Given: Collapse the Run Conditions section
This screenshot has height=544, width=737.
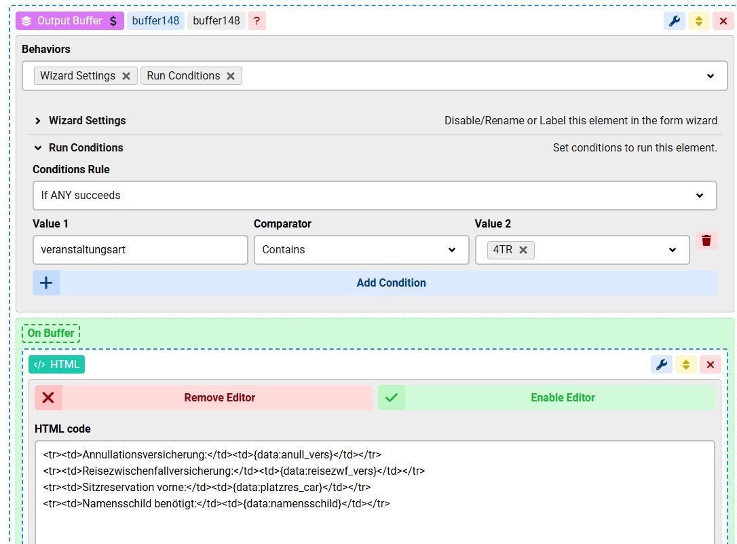Looking at the screenshot, I should tap(86, 148).
